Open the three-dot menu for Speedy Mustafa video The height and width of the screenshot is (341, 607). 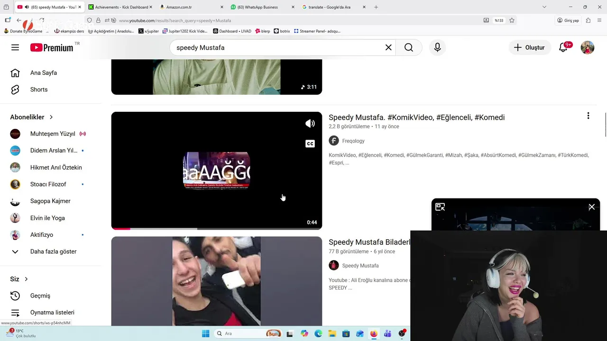tap(588, 116)
